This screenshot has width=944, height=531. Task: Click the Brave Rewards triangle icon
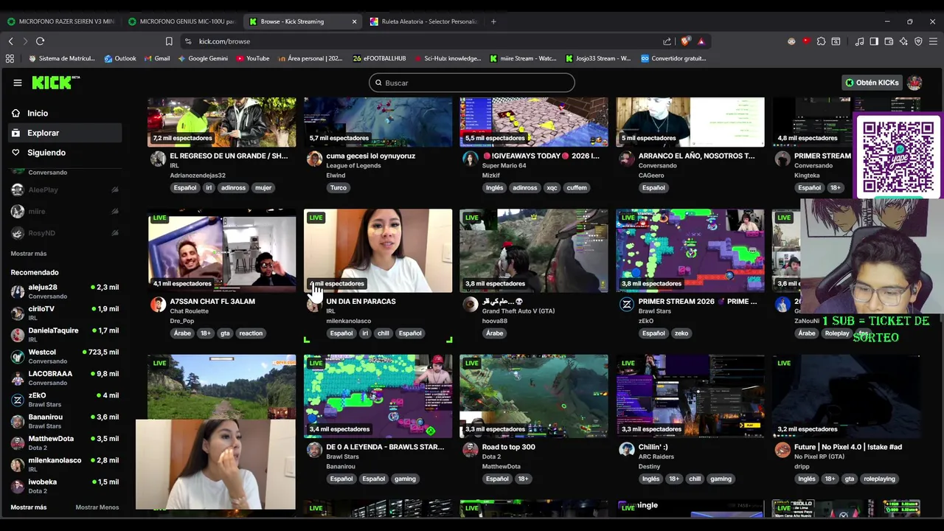(701, 41)
